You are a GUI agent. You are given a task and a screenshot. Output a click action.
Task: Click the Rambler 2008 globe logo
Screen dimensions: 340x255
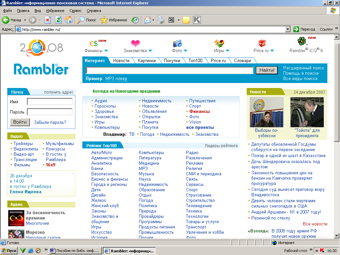[41, 48]
